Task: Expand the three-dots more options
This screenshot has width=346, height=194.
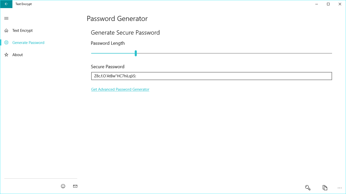Action: coord(340,188)
